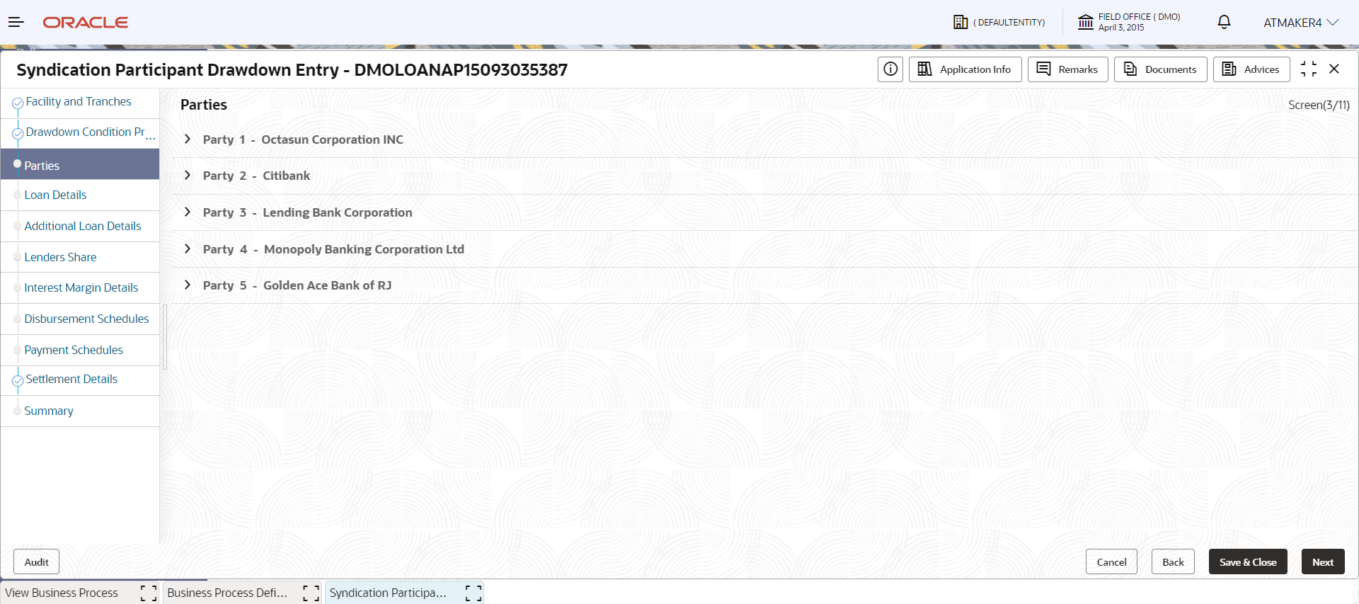Close the Syndication Participant Drawdown Entry screen
The image size is (1359, 604).
(1334, 69)
